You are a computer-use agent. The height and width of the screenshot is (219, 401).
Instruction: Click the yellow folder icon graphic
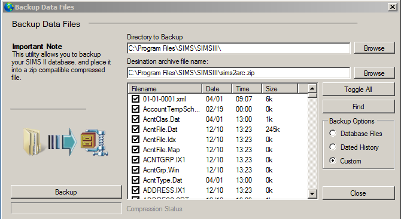[x=32, y=141]
